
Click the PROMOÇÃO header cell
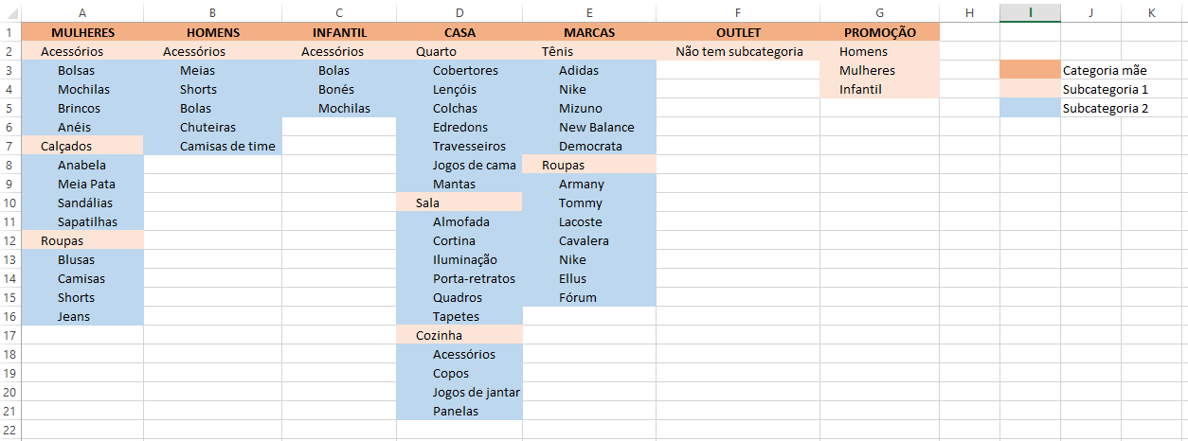[879, 32]
